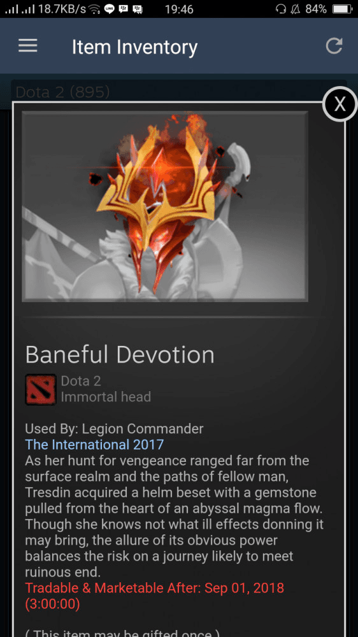Tap the Used By: Legion Commander line

coord(114,428)
